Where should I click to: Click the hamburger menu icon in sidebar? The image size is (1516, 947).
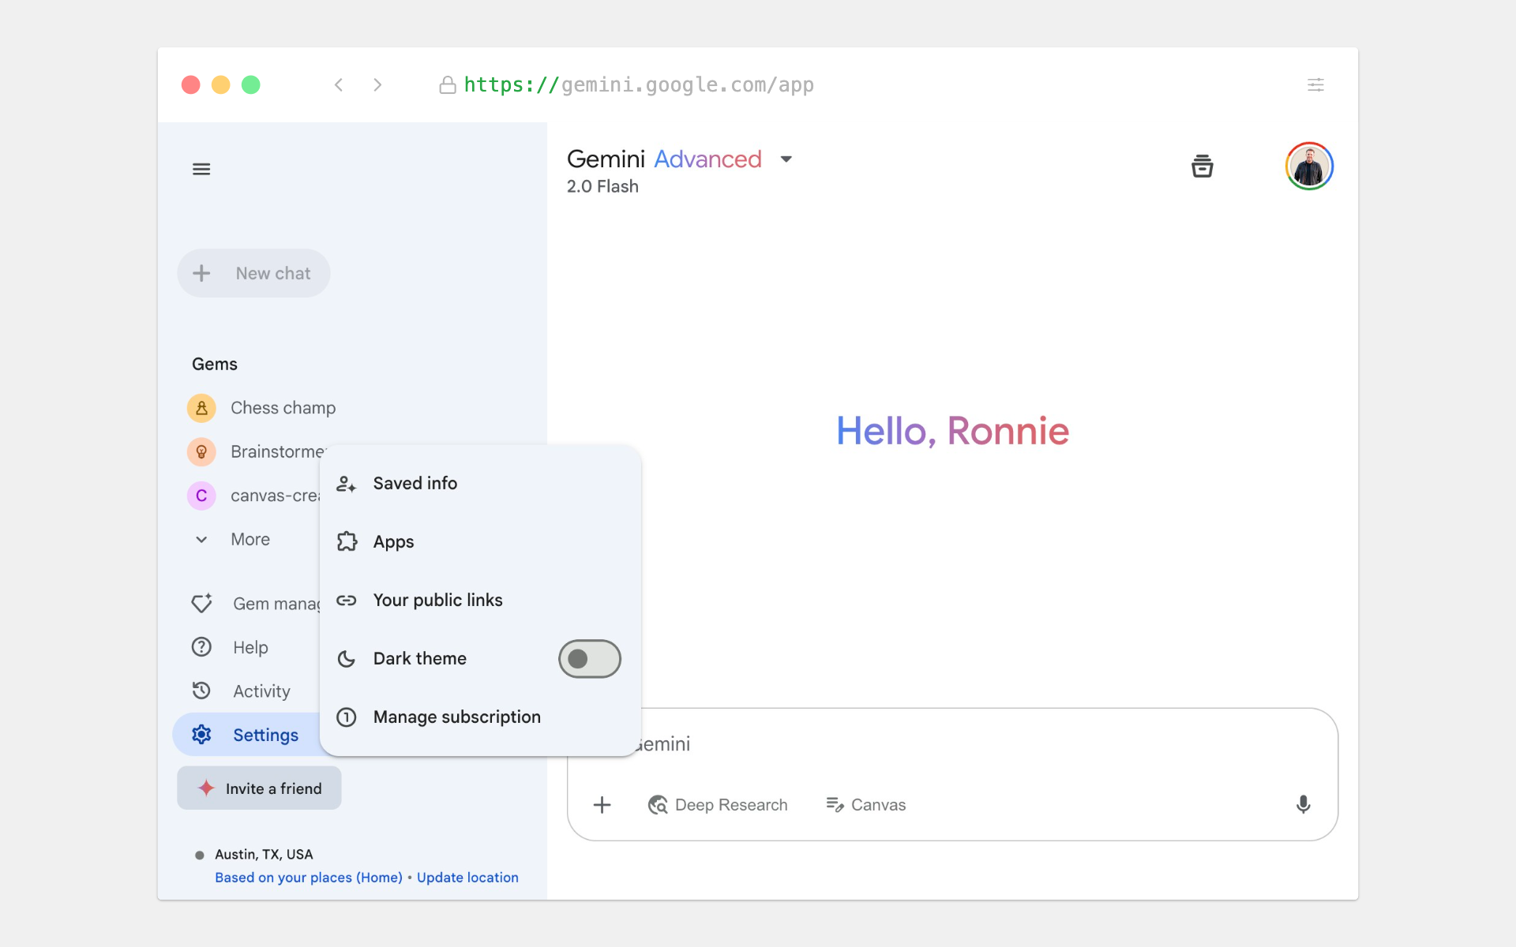coord(201,169)
